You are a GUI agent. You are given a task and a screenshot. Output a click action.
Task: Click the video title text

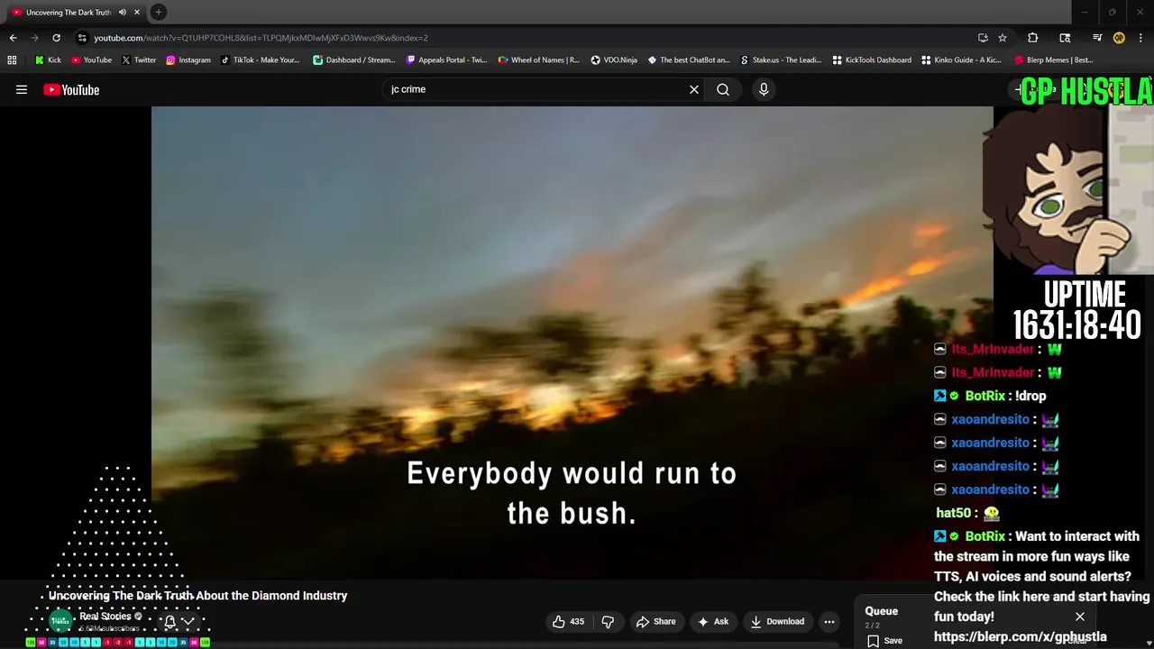coord(197,596)
